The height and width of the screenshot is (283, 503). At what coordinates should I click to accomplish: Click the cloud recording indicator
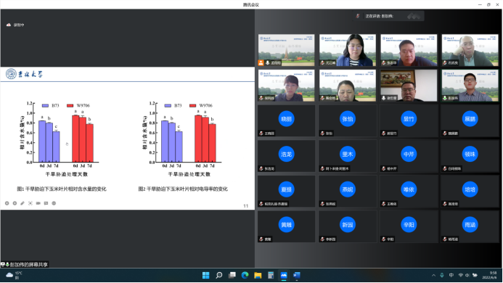(15, 25)
